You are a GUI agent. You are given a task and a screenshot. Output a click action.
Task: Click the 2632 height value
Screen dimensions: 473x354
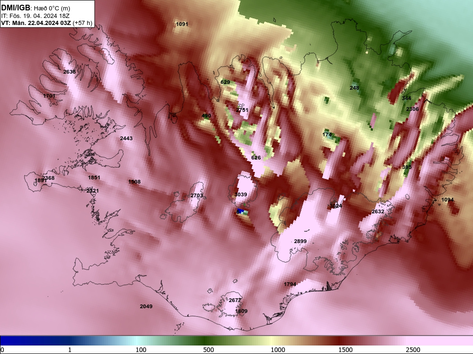[377, 211]
